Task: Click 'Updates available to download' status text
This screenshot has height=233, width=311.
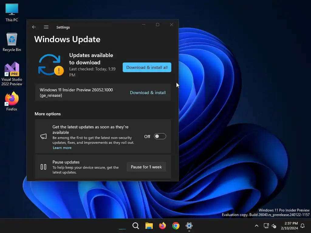Action: click(91, 59)
